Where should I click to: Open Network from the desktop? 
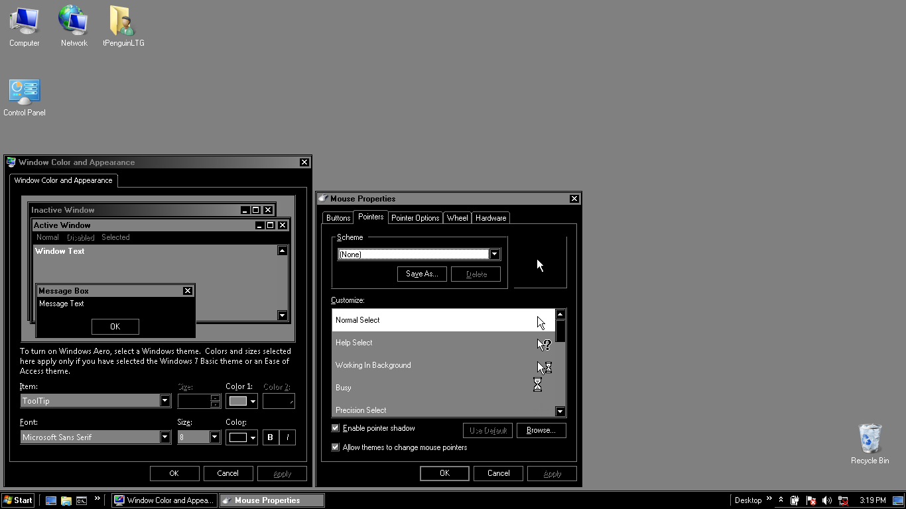coord(73,20)
